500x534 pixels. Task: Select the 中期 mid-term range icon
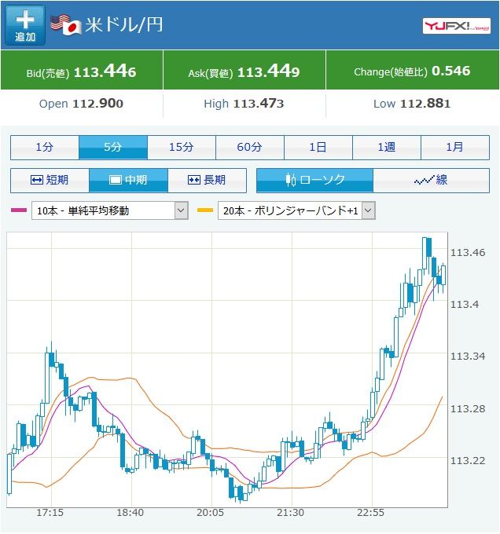pos(116,180)
